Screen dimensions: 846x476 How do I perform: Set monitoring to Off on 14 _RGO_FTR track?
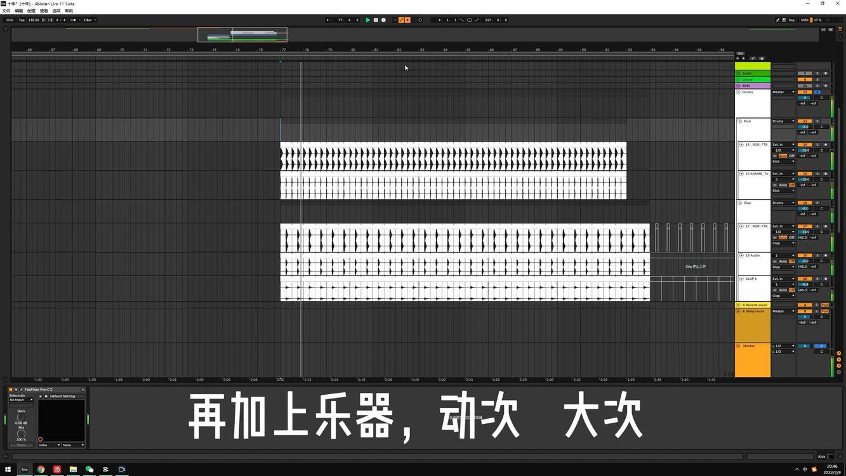[792, 155]
